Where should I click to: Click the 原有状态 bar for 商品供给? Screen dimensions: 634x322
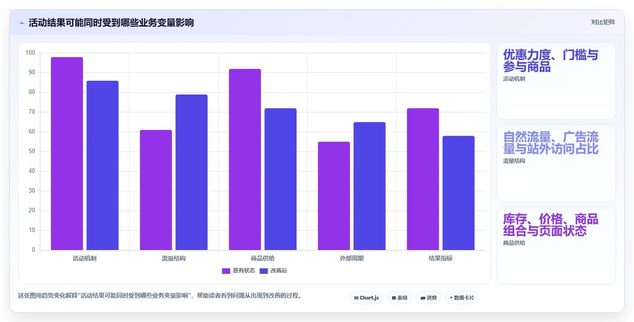tap(245, 160)
